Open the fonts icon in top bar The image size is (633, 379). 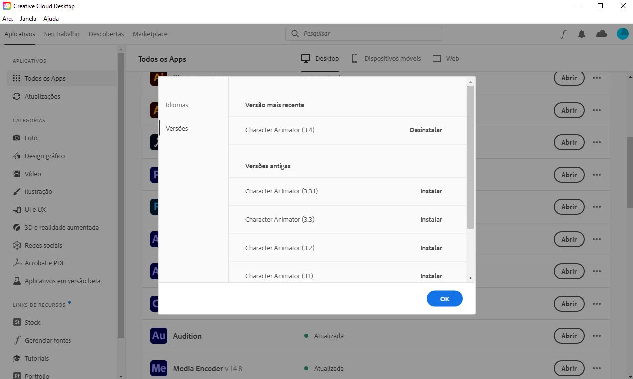coord(563,34)
